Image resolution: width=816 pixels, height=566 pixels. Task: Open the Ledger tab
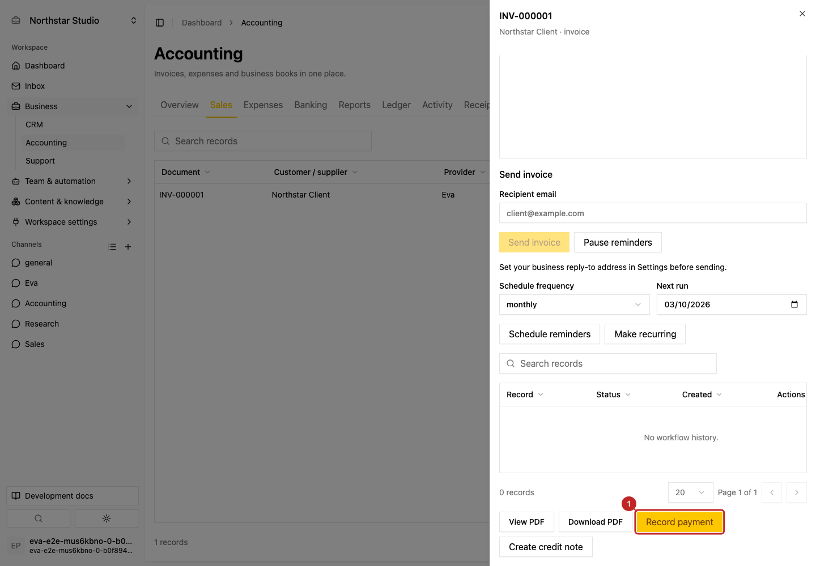click(x=396, y=105)
